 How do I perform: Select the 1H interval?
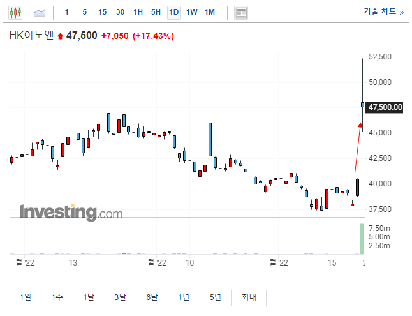(x=138, y=12)
